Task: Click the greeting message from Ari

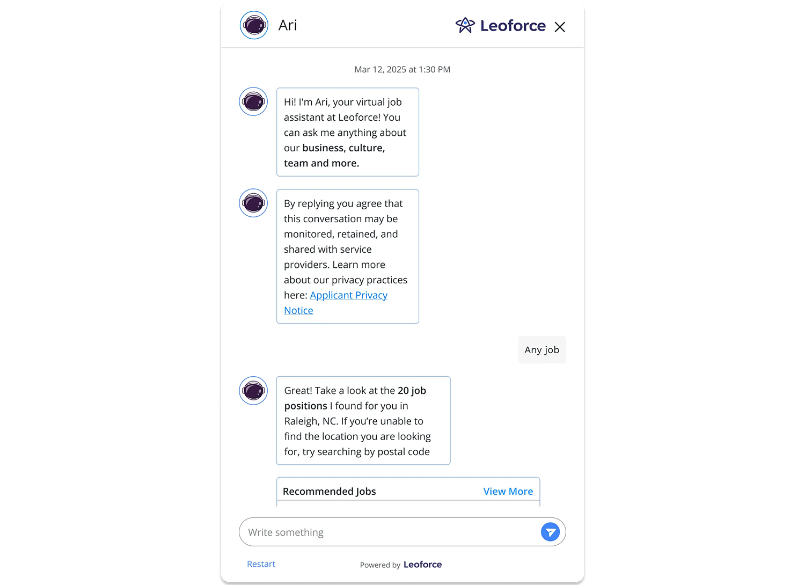Action: [x=347, y=132]
